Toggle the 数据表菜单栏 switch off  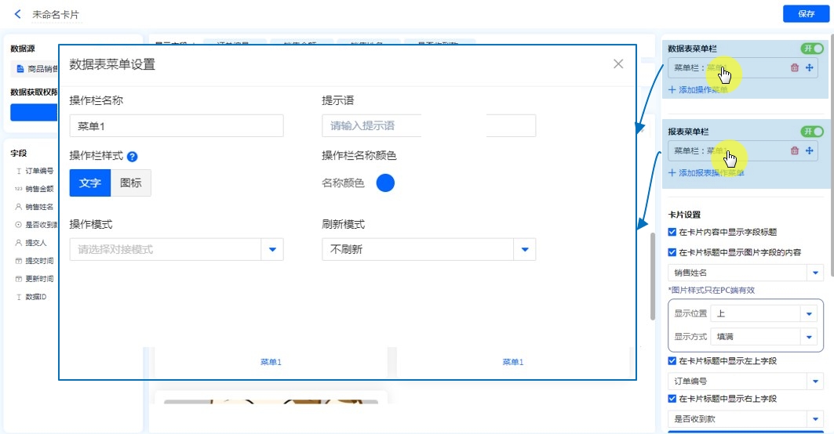tap(812, 49)
